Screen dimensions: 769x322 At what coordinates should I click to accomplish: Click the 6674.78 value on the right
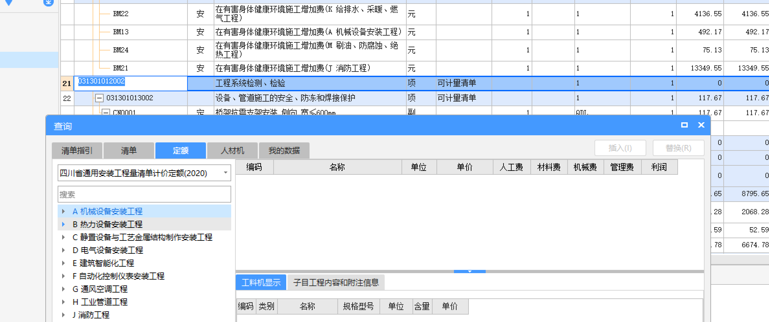click(x=755, y=245)
